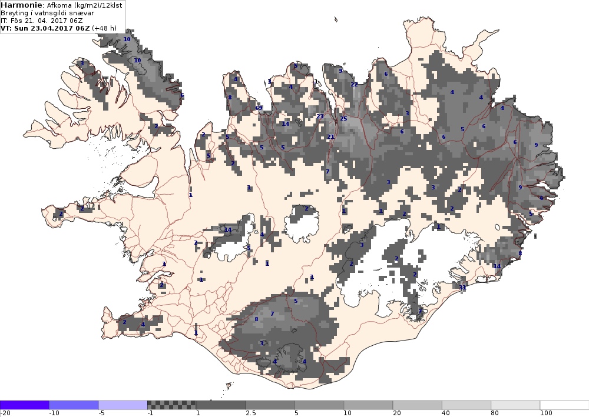Screen dimensions: 589x417
Task: Click the map value '69' in the north
Action: pyautogui.click(x=259, y=108)
